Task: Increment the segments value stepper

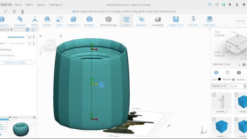Action: 34,42
